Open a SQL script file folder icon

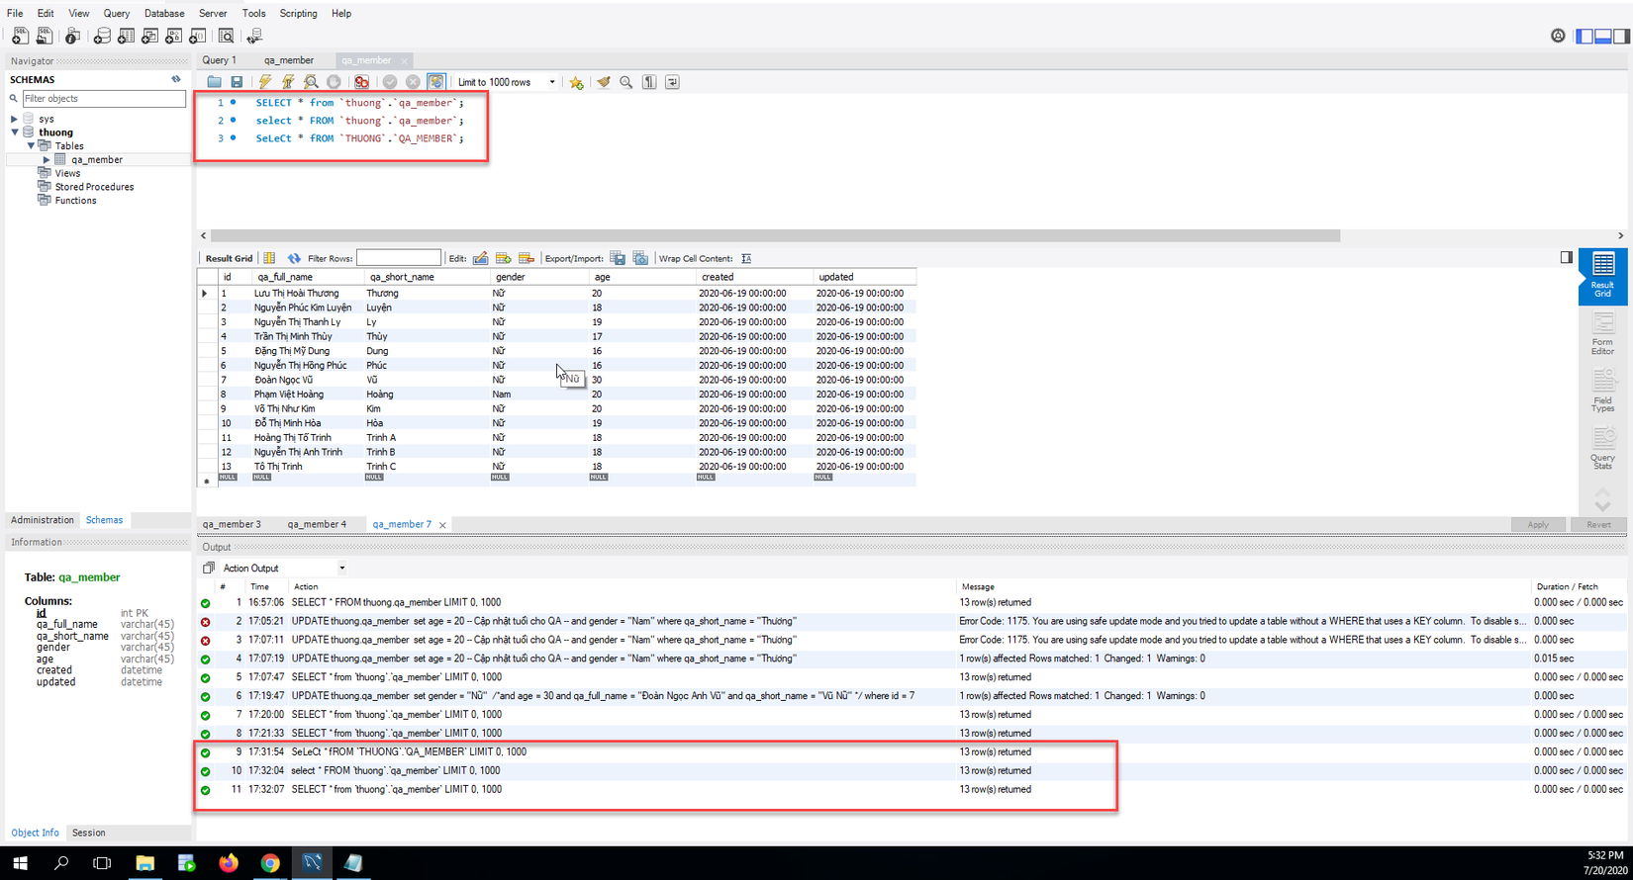pos(214,82)
